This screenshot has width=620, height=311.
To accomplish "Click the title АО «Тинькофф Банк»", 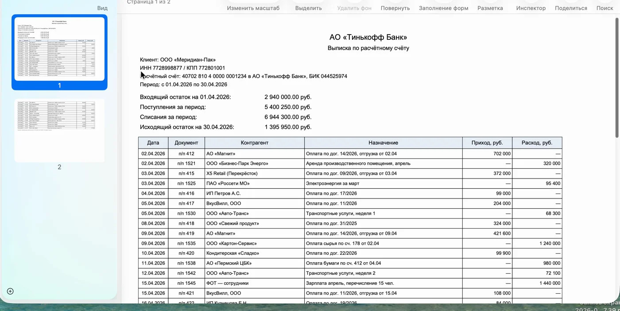I will click(368, 37).
